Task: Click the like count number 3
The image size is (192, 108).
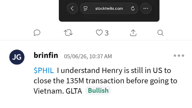Action: [107, 33]
